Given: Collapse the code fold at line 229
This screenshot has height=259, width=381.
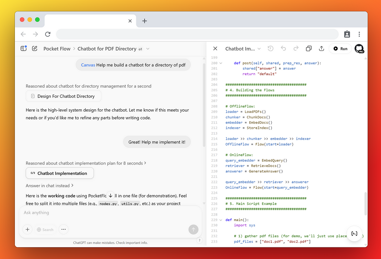Looking at the screenshot, I should pos(221,220).
